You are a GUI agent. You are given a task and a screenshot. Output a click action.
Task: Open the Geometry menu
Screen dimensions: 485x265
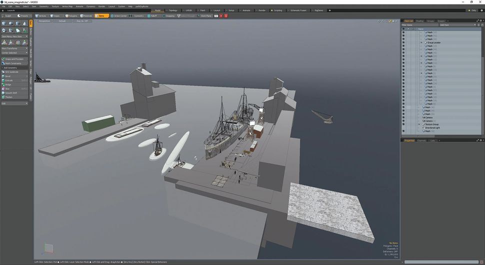click(x=44, y=6)
